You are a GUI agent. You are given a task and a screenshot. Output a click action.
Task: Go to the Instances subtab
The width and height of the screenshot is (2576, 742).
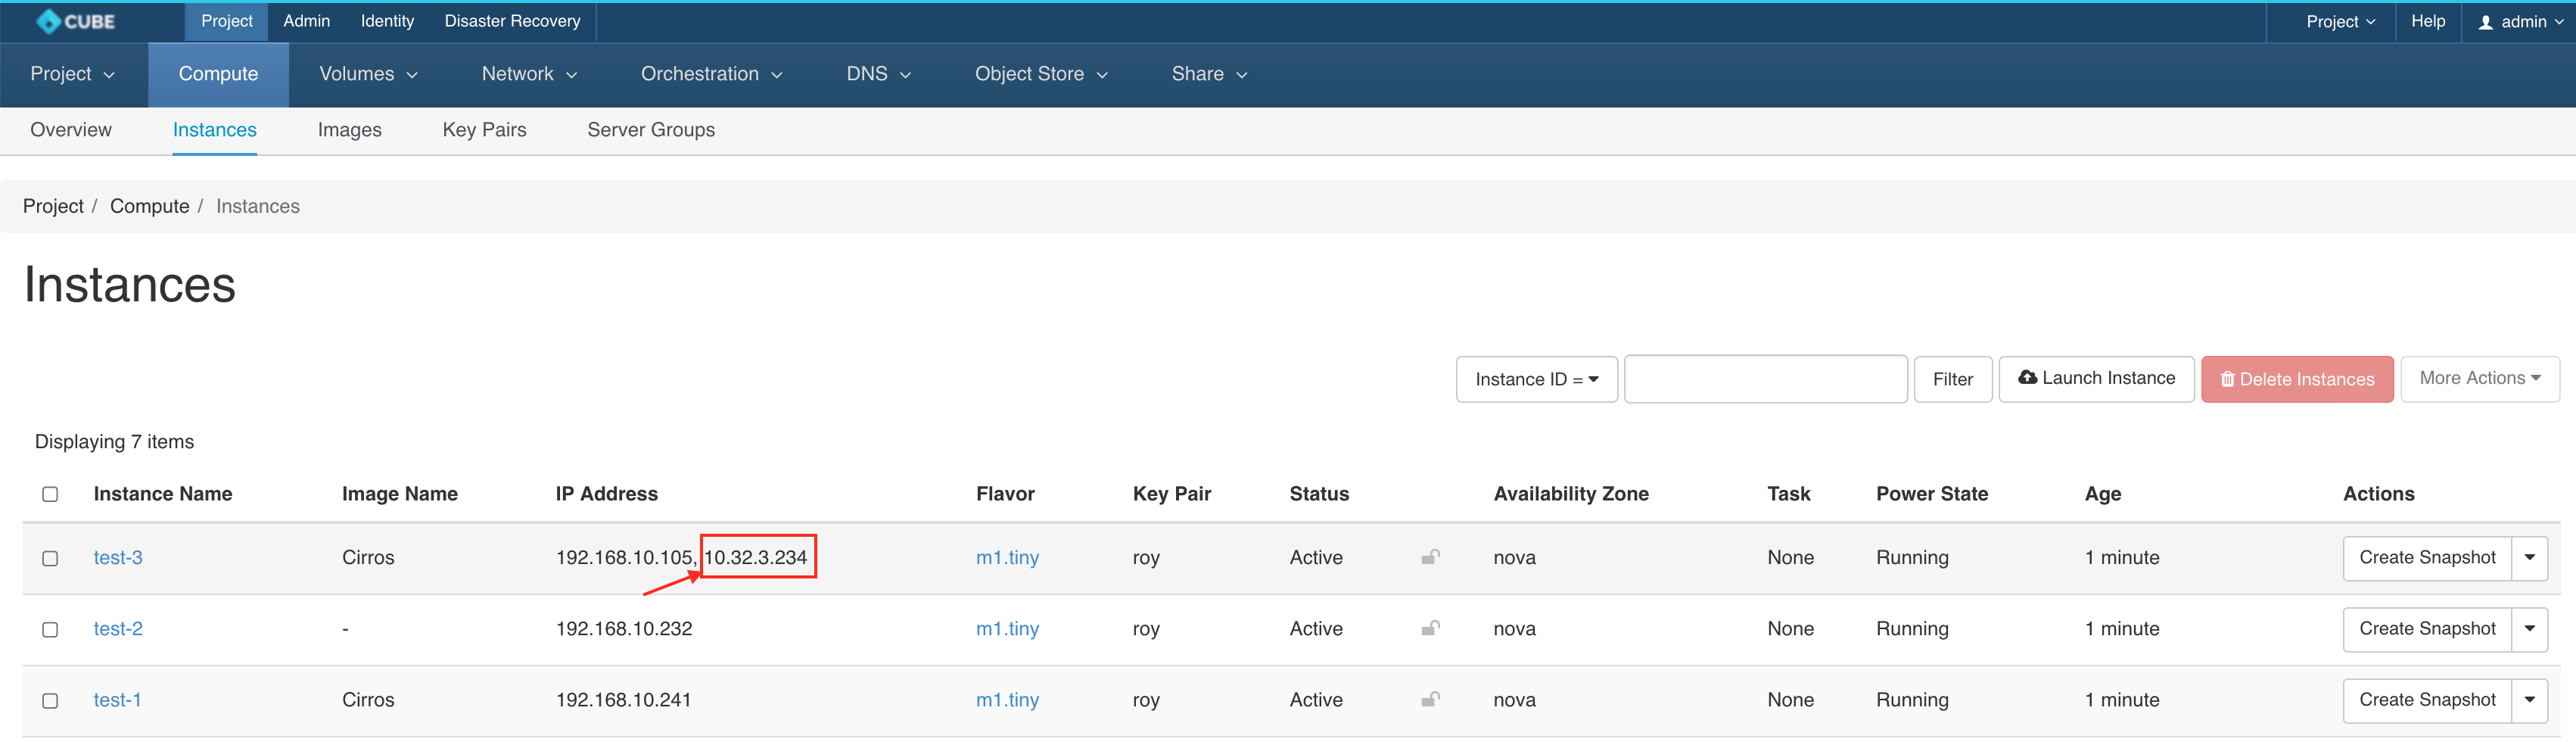click(x=214, y=130)
